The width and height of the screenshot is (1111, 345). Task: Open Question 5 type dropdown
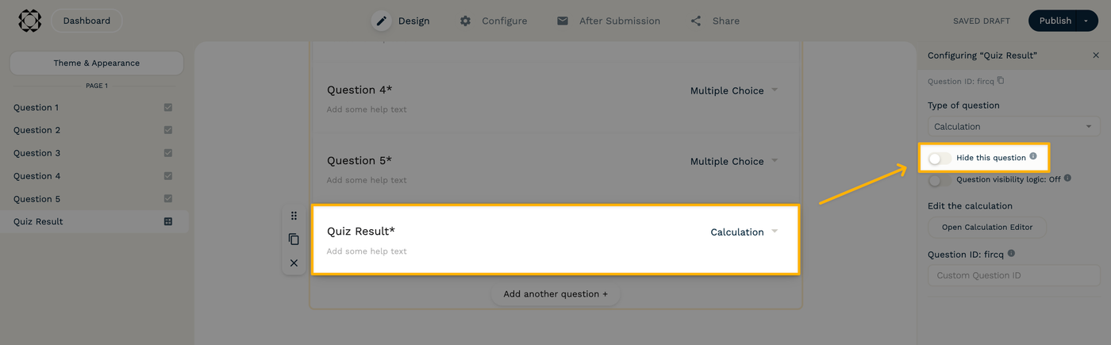pos(734,161)
